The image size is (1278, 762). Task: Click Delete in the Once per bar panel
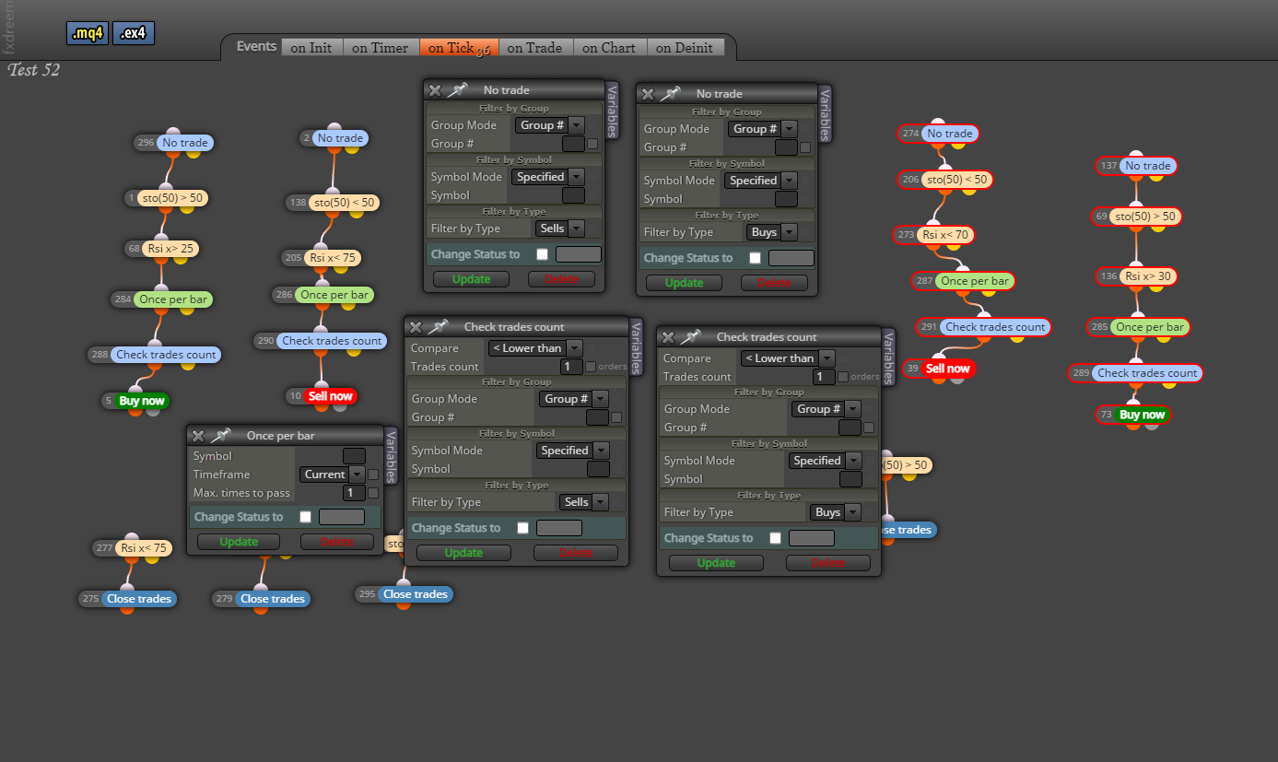(x=336, y=542)
